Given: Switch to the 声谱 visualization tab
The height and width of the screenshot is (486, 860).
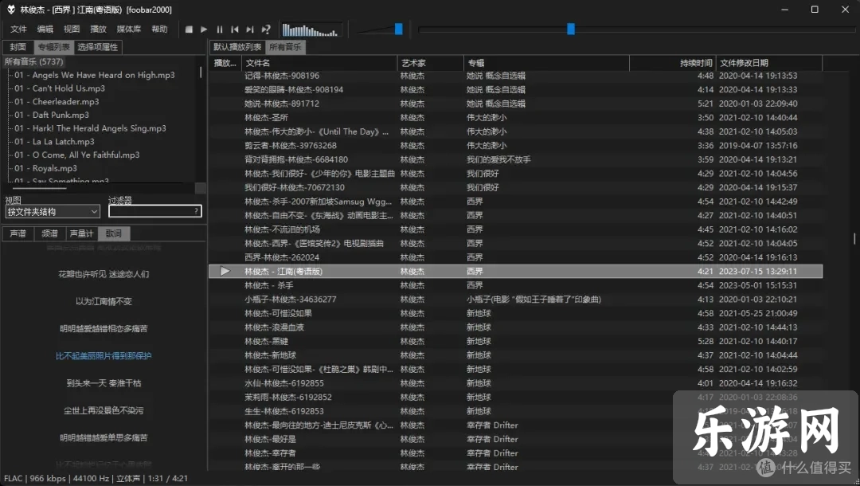Looking at the screenshot, I should click(18, 233).
